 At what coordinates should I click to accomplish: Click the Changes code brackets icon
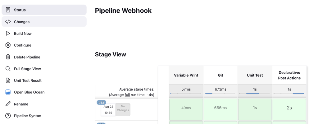coord(8,22)
